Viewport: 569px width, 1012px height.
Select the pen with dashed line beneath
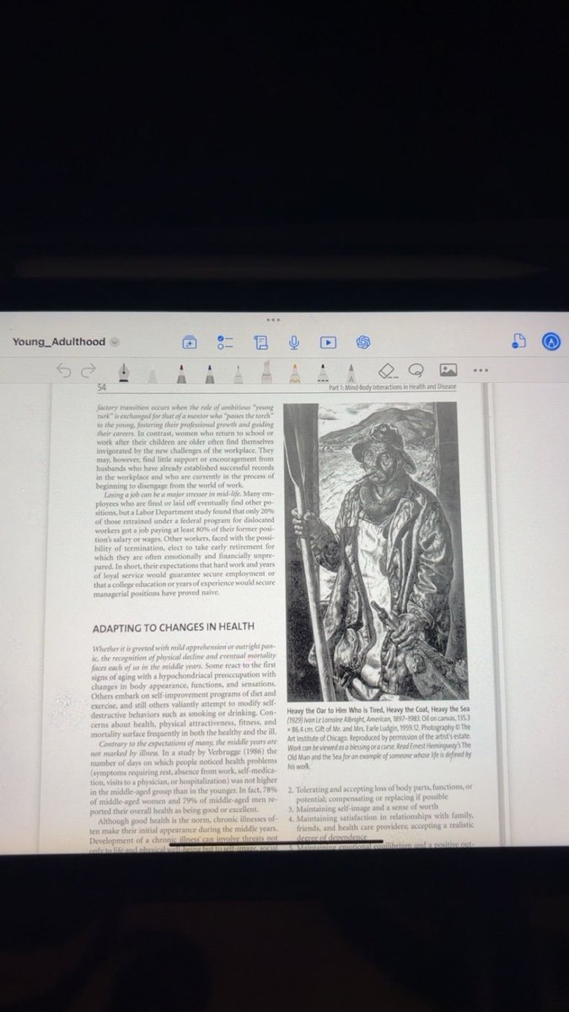(322, 373)
